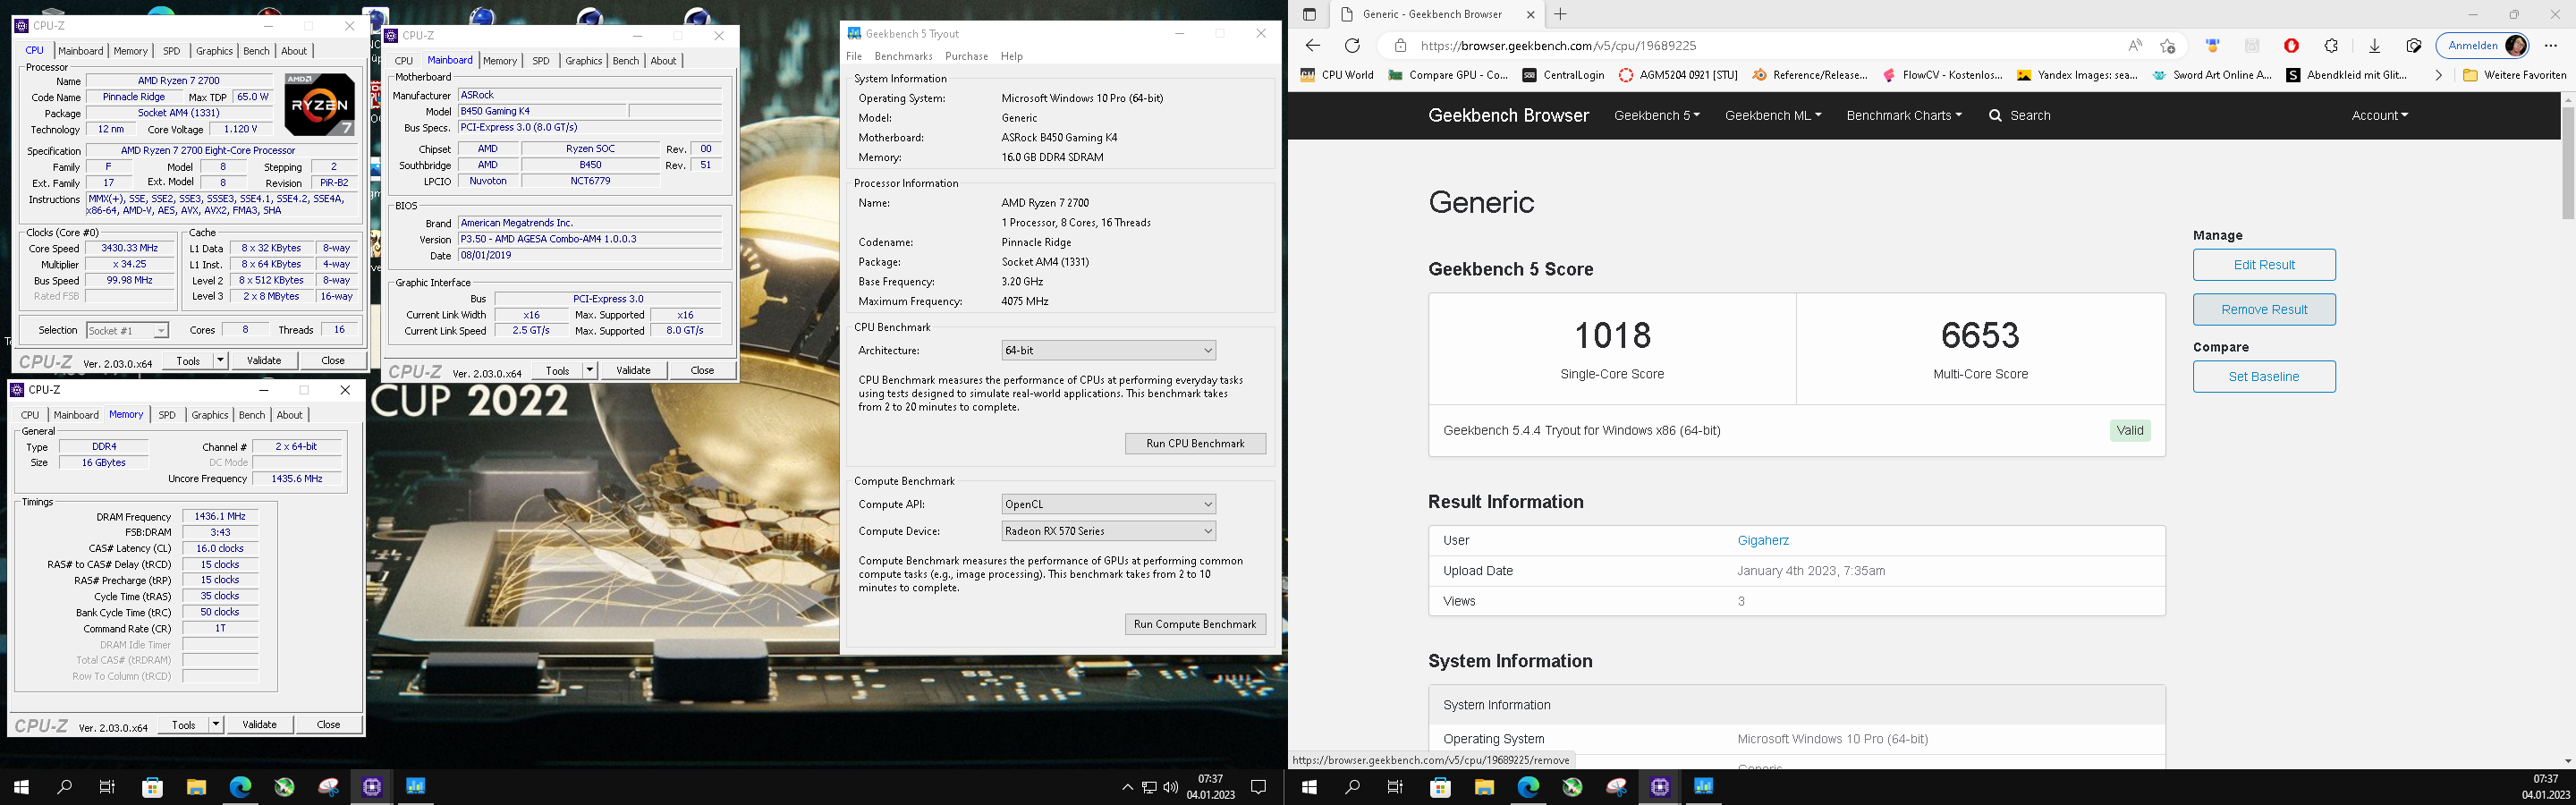Click the Valid badge on Geekbench result
Image resolution: width=2576 pixels, height=805 pixels.
click(2130, 430)
